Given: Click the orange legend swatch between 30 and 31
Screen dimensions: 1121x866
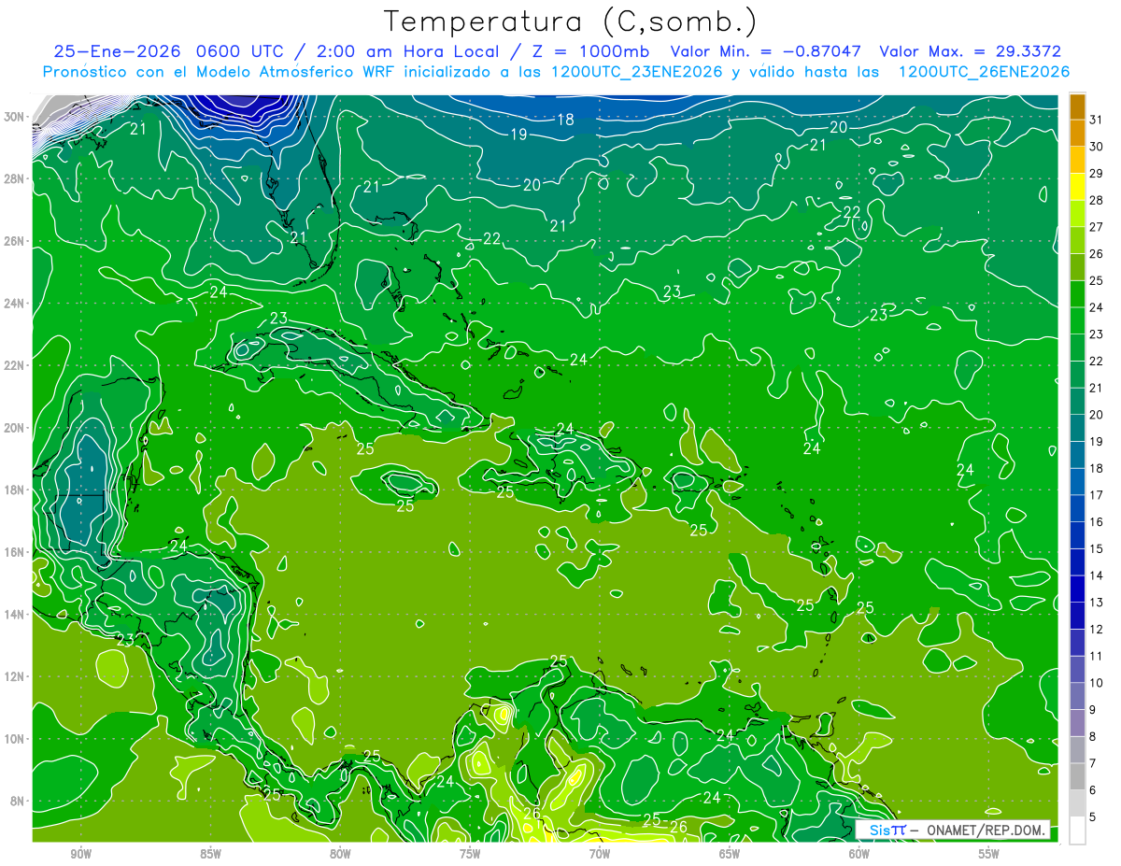Looking at the screenshot, I should [x=1077, y=133].
